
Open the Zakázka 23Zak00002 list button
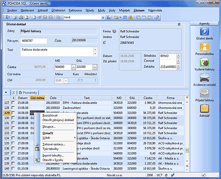[178, 67]
